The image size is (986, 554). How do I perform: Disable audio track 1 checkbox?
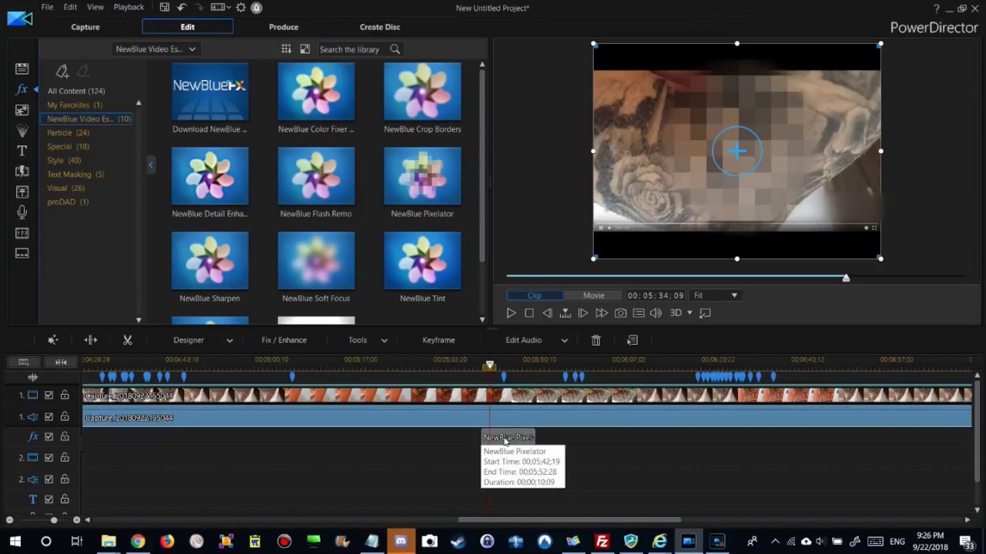click(49, 417)
